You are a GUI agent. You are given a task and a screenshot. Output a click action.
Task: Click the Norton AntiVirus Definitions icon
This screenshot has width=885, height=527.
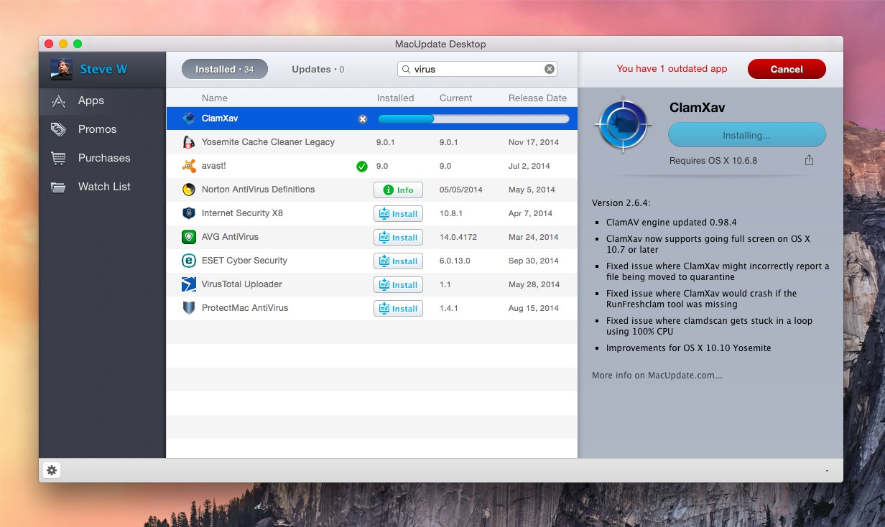pyautogui.click(x=189, y=190)
